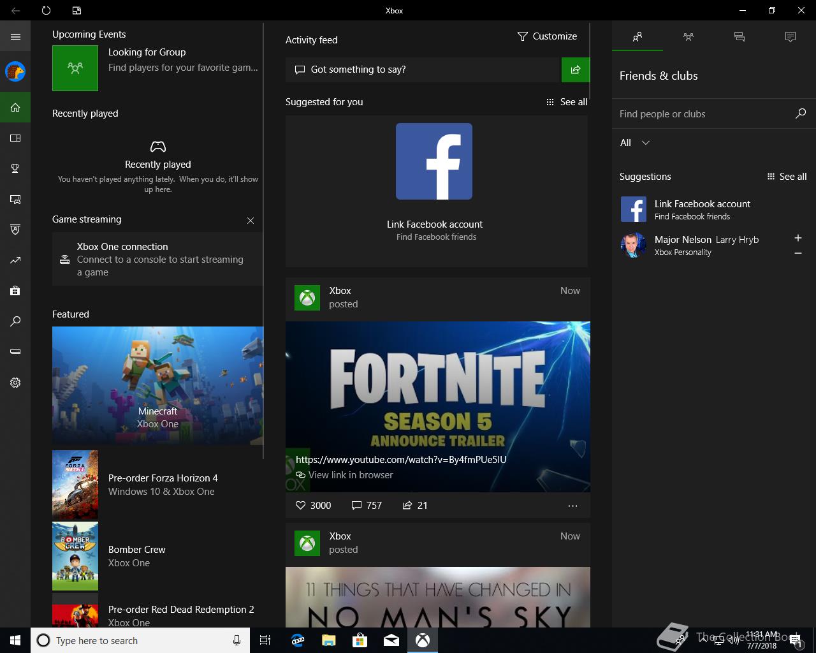Open Pre-order Red Dead Redemption 2
The image size is (816, 653).
157,611
